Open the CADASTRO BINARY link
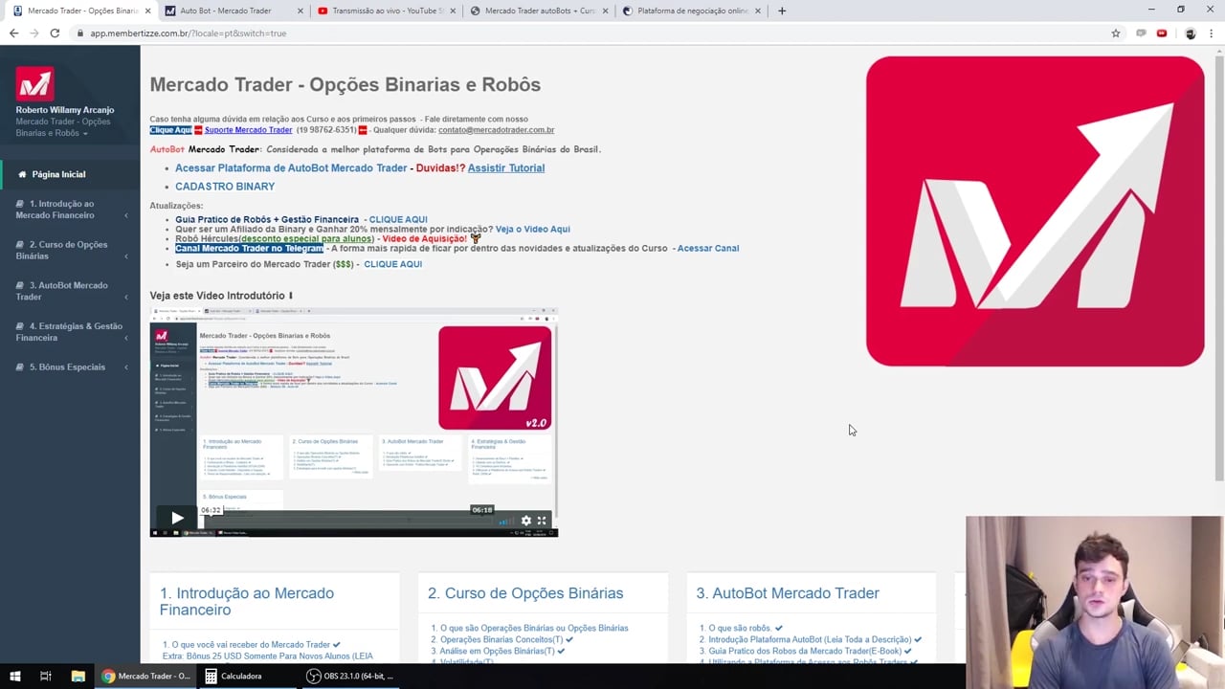Screen dimensions: 1225x689 [x=225, y=187]
